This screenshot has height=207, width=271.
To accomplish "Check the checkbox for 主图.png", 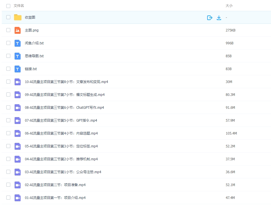I will coord(8,30).
